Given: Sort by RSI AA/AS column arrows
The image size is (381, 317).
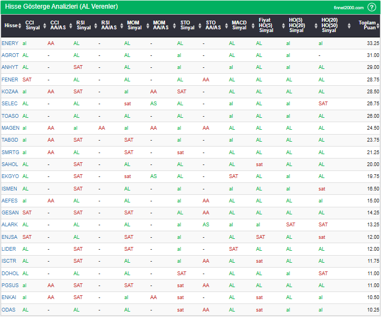Looking at the screenshot, I should coord(122,26).
